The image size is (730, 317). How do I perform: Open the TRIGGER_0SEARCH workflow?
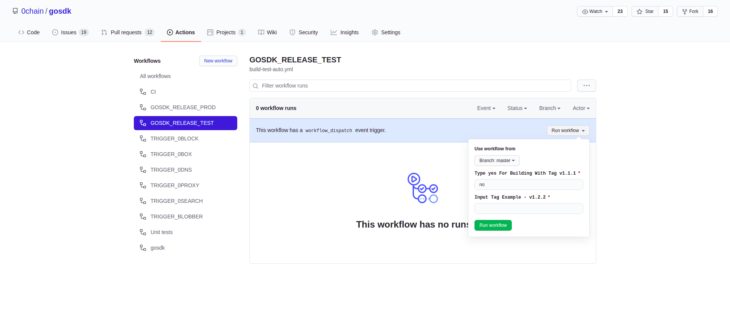pyautogui.click(x=186, y=201)
